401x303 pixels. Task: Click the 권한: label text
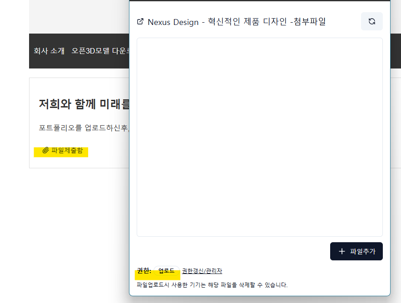(x=144, y=271)
